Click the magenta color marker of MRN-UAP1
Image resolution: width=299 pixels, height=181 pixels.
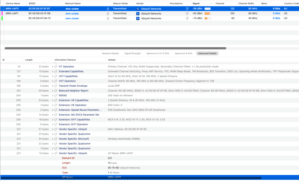coord(2,13)
